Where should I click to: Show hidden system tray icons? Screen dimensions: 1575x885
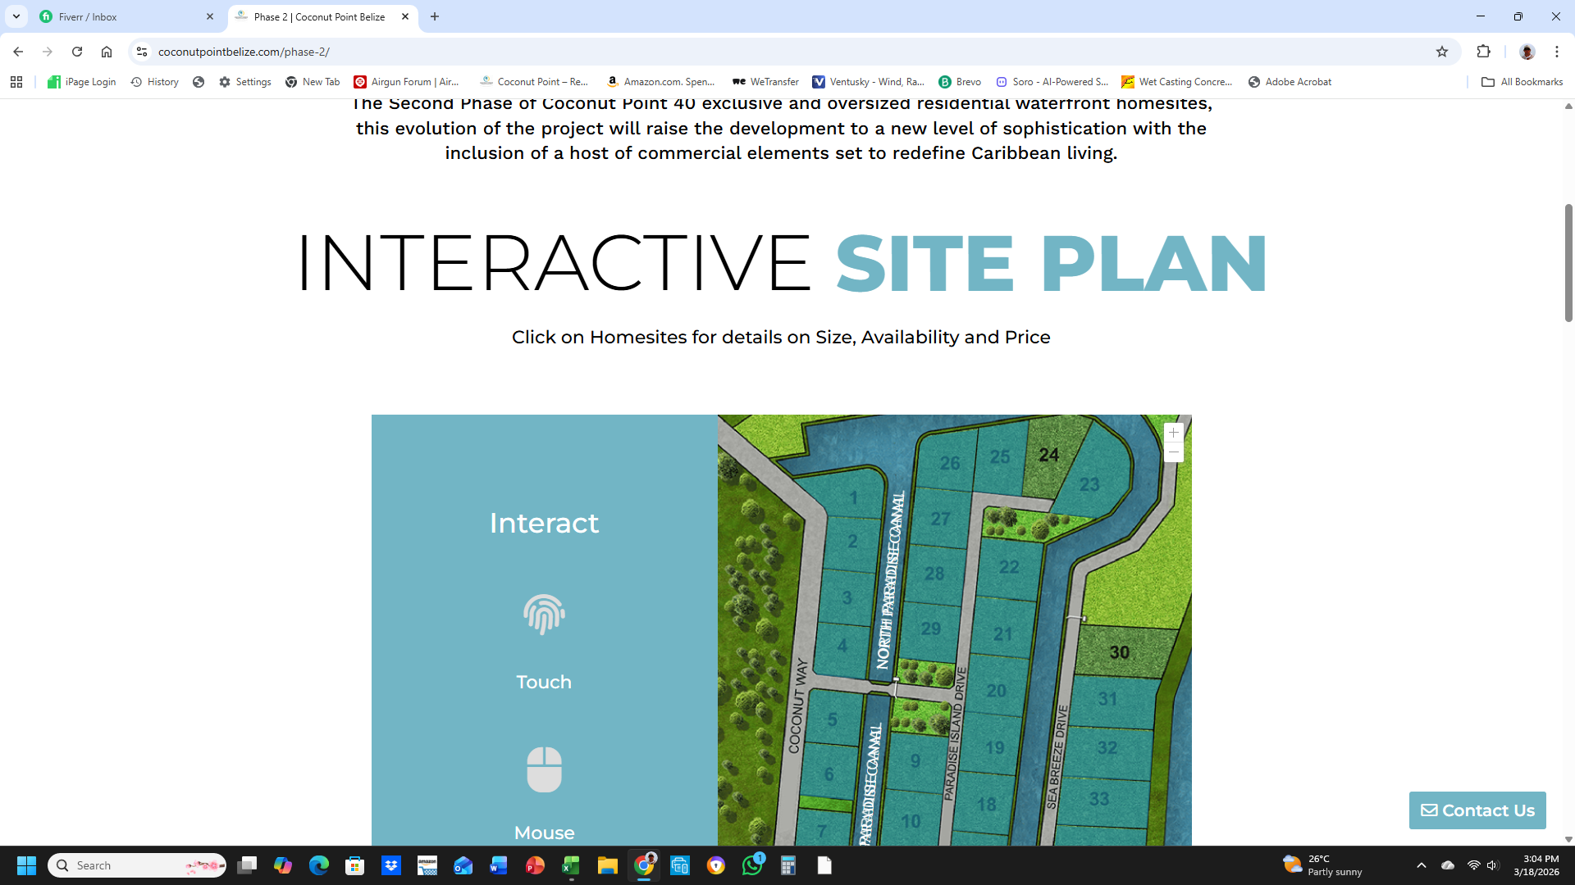(x=1421, y=865)
